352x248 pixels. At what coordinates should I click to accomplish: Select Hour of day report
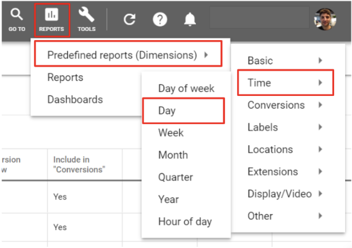pyautogui.click(x=185, y=222)
